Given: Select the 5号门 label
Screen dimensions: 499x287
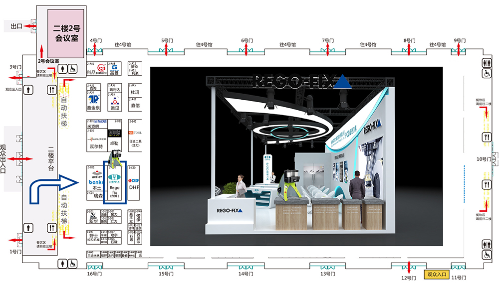Looking at the screenshot, I should (x=167, y=41).
